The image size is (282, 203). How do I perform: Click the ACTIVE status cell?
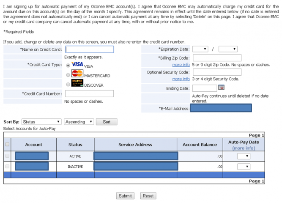(x=75, y=156)
